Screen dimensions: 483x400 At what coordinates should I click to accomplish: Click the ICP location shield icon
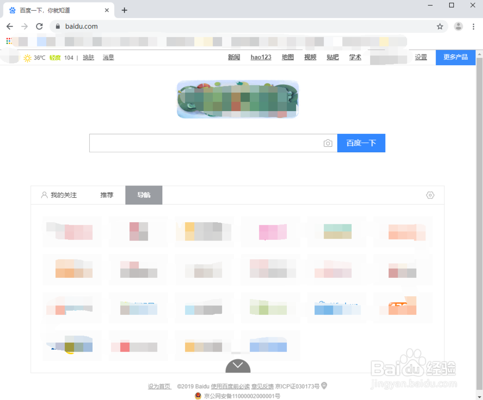click(324, 386)
